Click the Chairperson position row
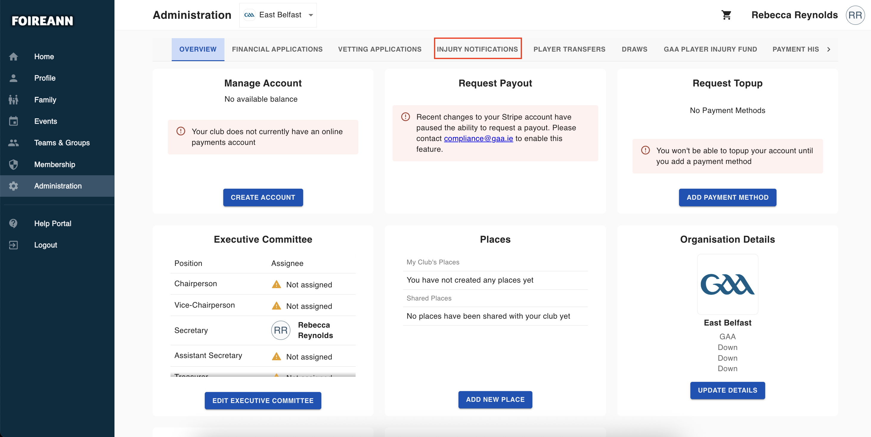The image size is (871, 437). [x=263, y=284]
